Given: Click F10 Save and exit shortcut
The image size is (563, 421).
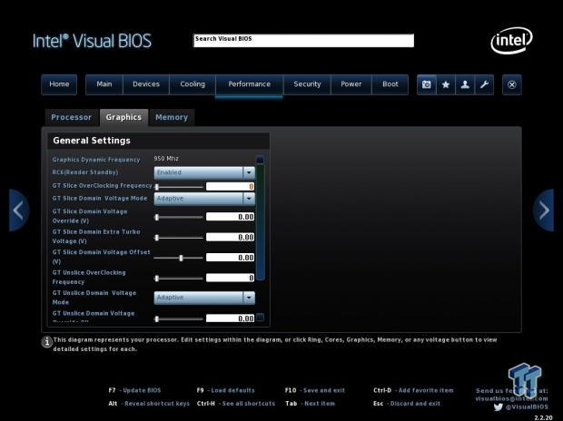Looking at the screenshot, I should pos(315,390).
